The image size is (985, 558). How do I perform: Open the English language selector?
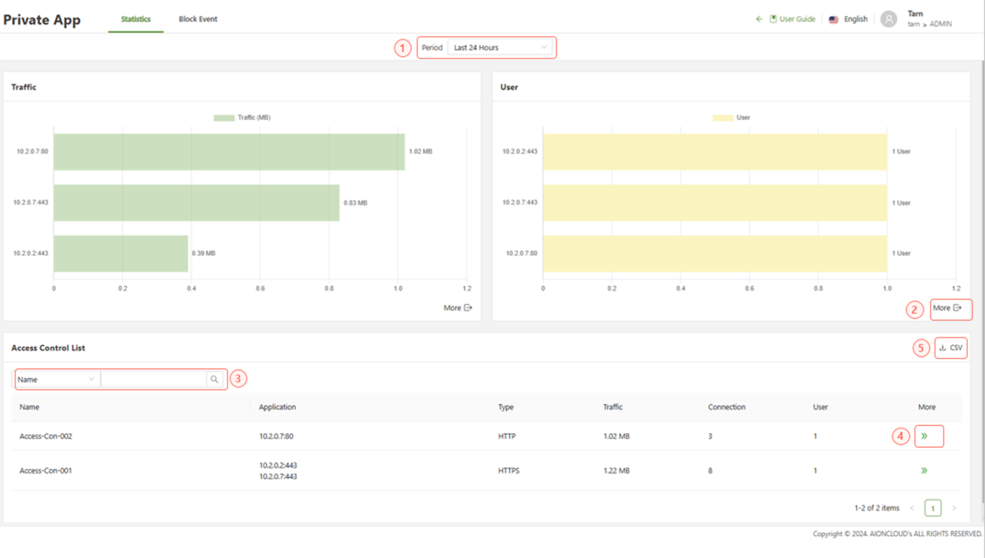855,19
